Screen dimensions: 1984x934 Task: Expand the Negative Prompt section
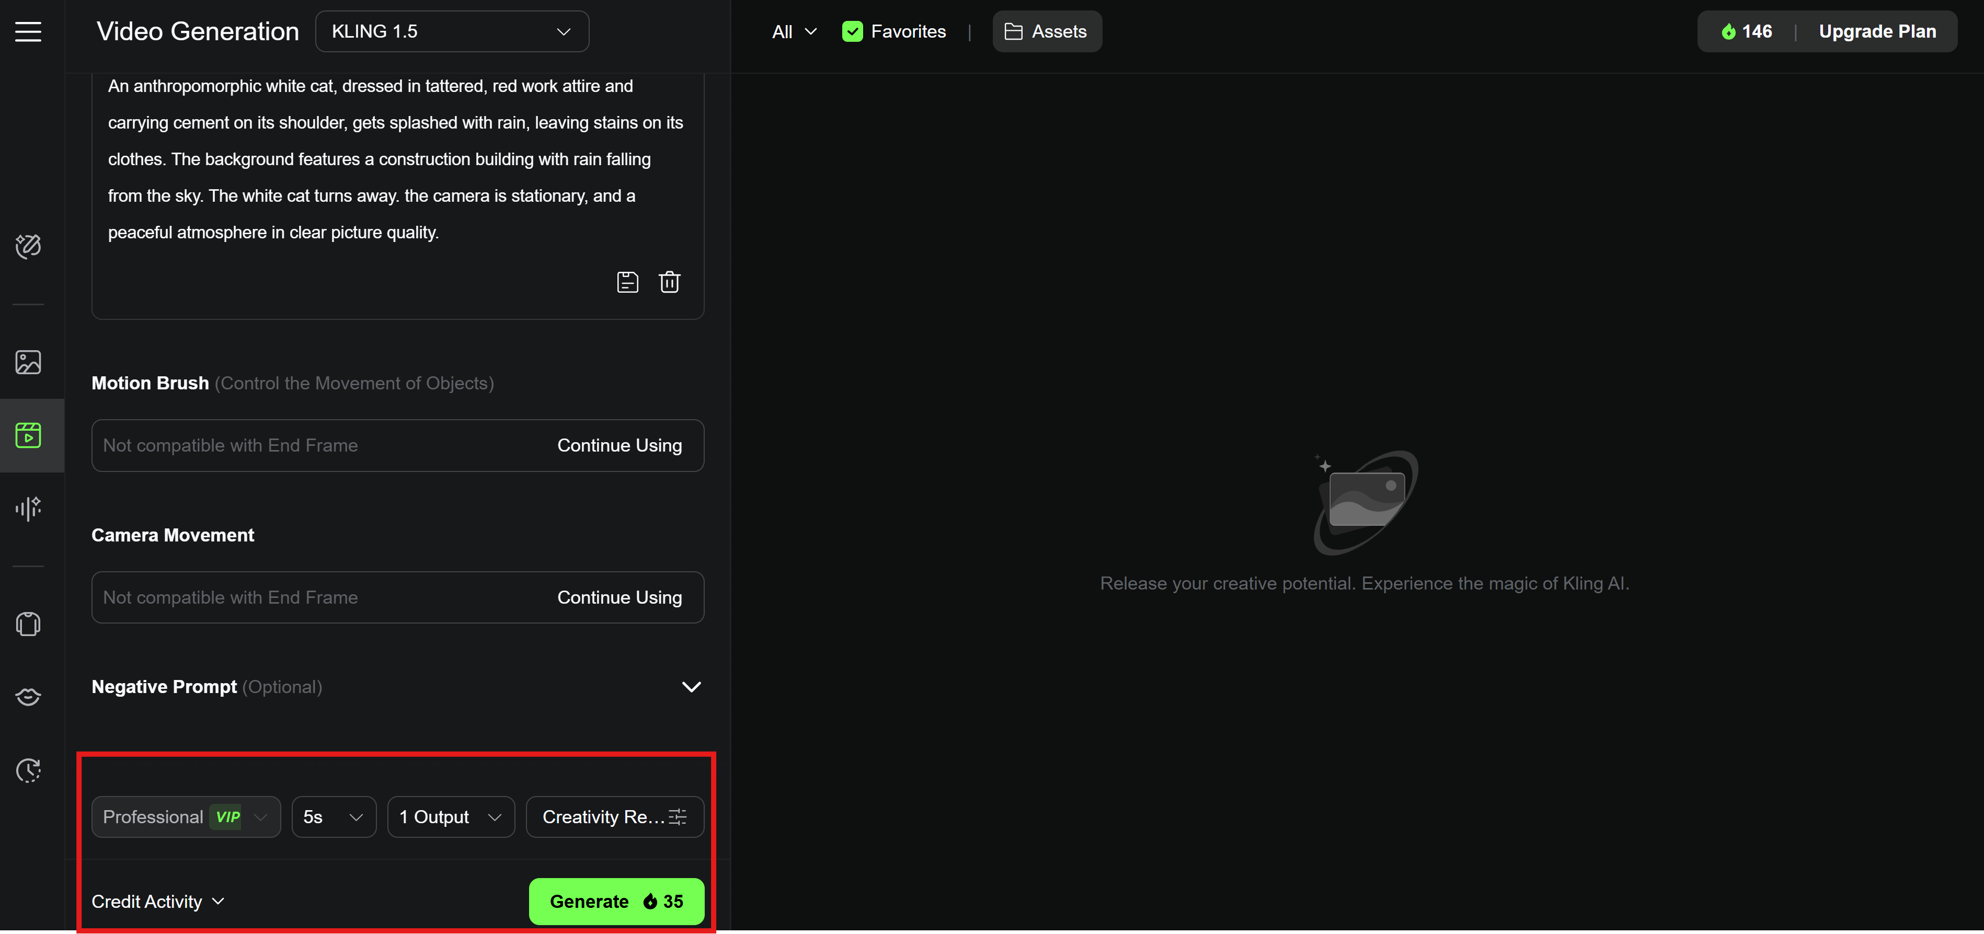point(691,686)
